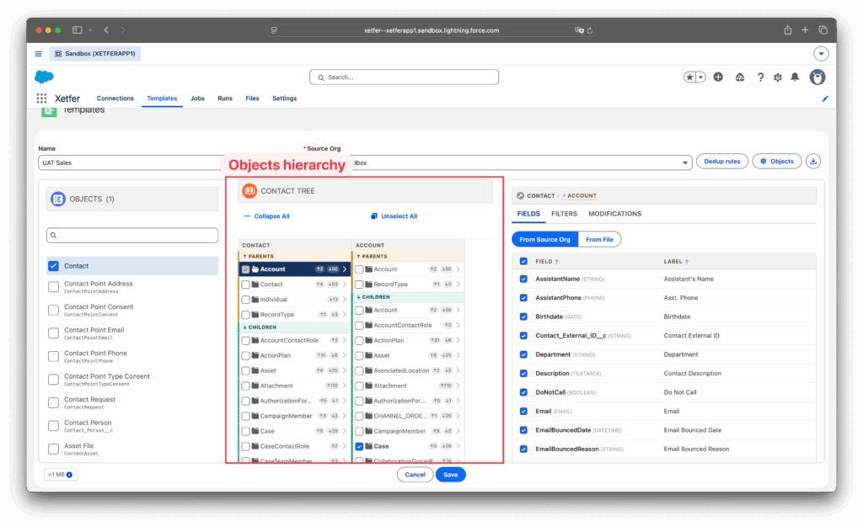Open the notifications bell
This screenshot has height=527, width=863.
pyautogui.click(x=795, y=77)
